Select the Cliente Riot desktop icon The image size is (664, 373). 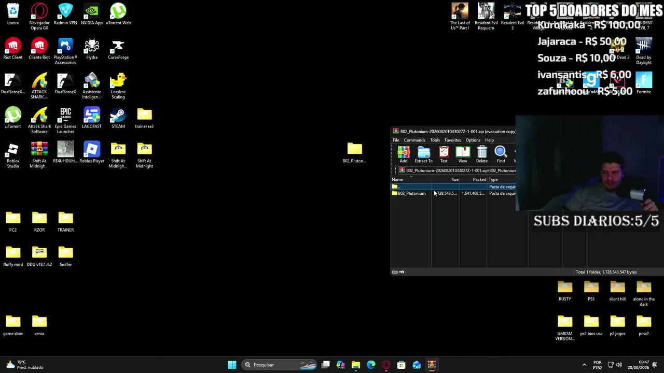(39, 49)
